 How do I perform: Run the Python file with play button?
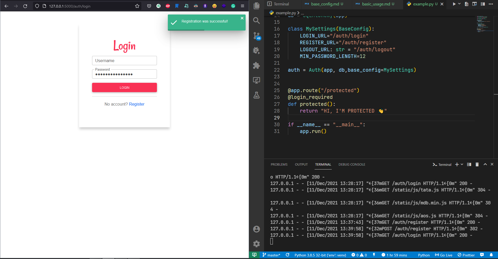click(454, 4)
